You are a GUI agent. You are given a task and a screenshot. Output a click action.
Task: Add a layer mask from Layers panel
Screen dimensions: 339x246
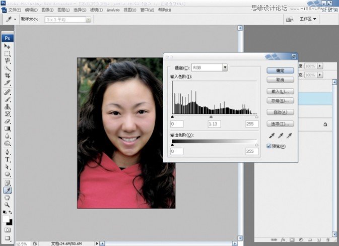pyautogui.click(x=292, y=239)
